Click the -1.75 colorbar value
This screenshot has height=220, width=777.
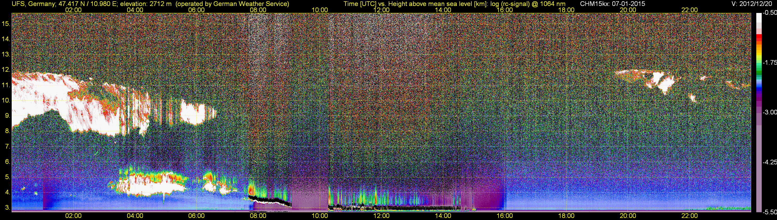[769, 63]
